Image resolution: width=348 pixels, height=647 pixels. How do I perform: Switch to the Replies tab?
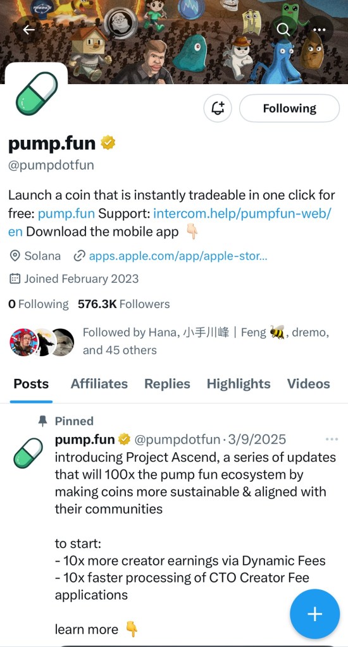pos(167,384)
